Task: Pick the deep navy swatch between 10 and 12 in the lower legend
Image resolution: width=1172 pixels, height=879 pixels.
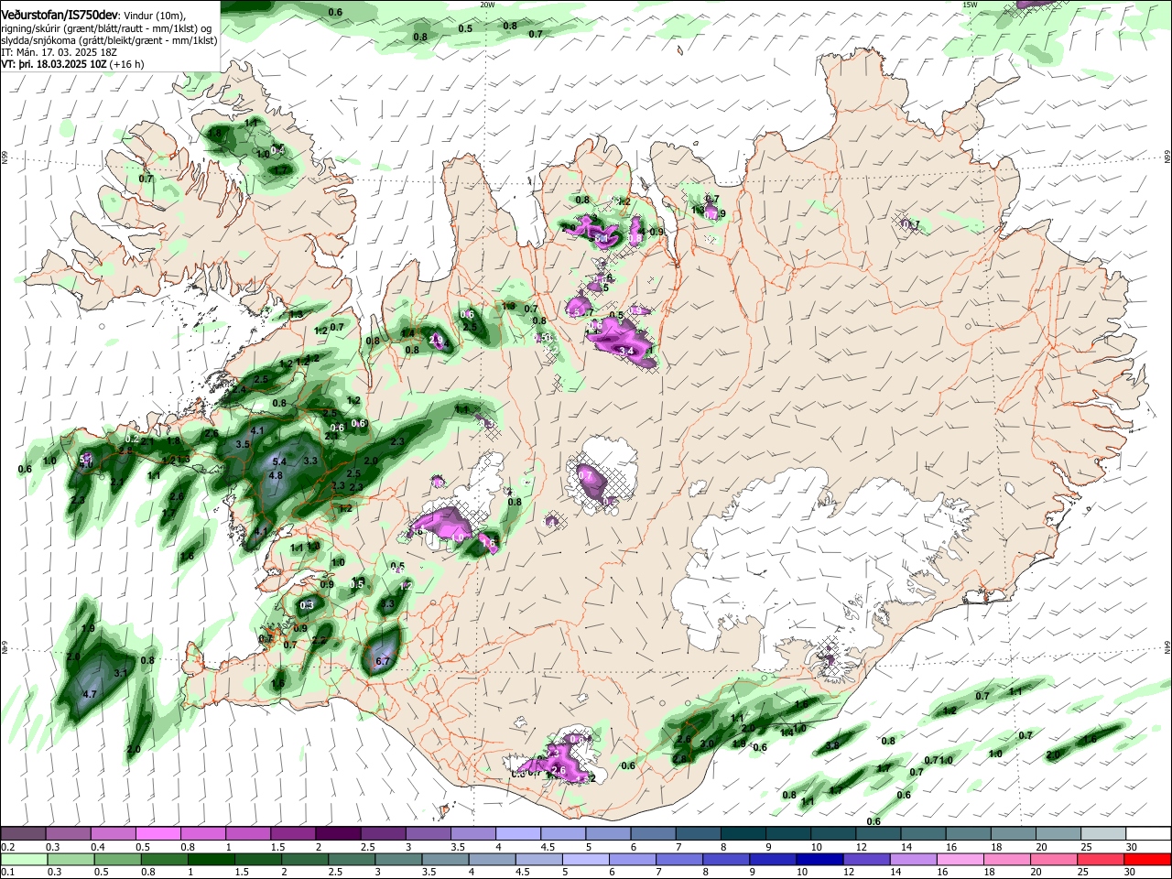Action: click(x=819, y=859)
